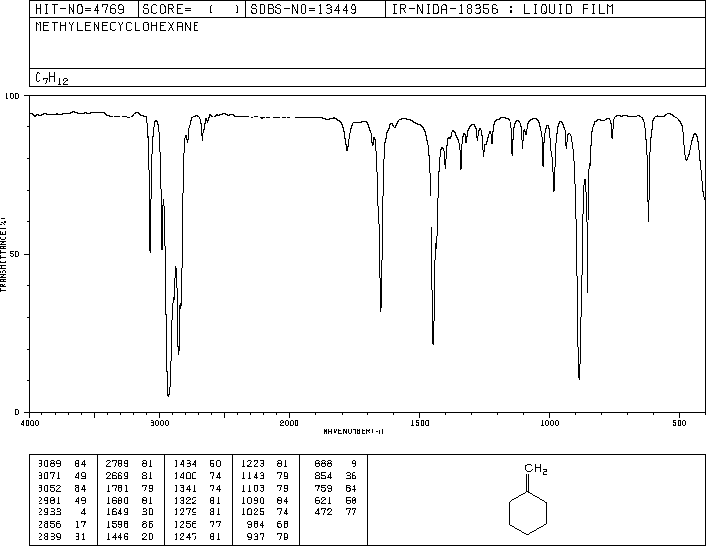The width and height of the screenshot is (706, 546).
Task: Select the 2789 peak table entry
Action: tap(129, 464)
